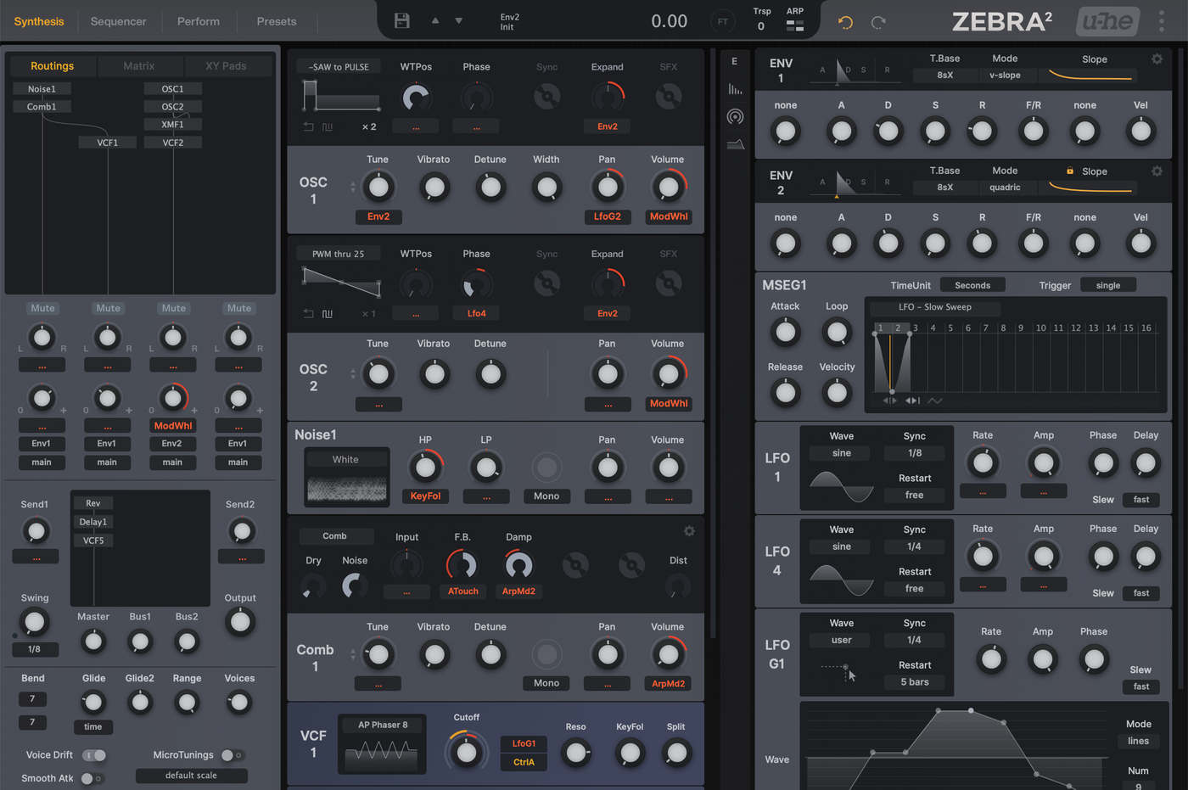Open MSEG1 Trigger single selector
1188x790 pixels.
coord(1108,285)
